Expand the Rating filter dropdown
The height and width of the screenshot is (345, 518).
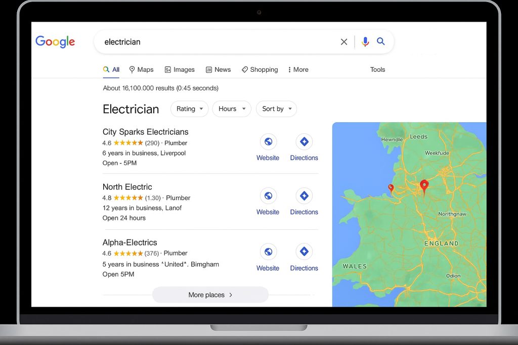click(189, 109)
